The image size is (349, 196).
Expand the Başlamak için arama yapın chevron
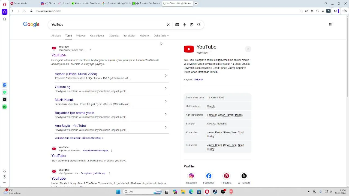tap(166, 114)
